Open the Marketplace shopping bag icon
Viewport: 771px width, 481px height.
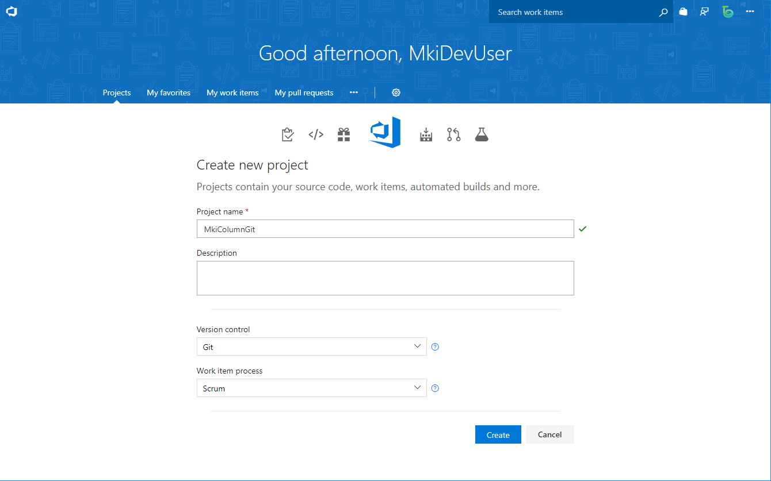(683, 11)
